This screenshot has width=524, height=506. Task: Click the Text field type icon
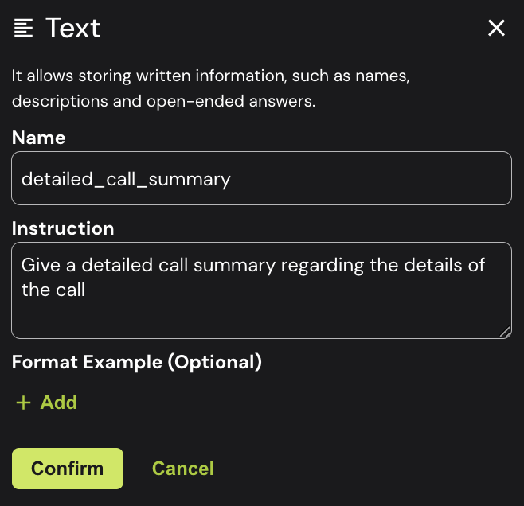[x=24, y=29]
